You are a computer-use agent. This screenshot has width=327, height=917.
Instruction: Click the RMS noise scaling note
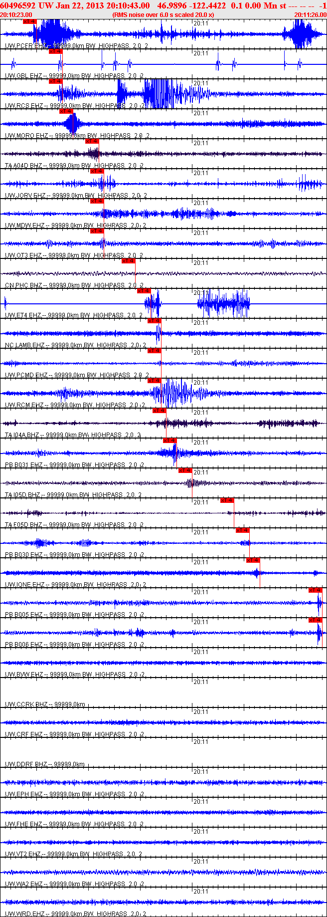(x=163, y=15)
